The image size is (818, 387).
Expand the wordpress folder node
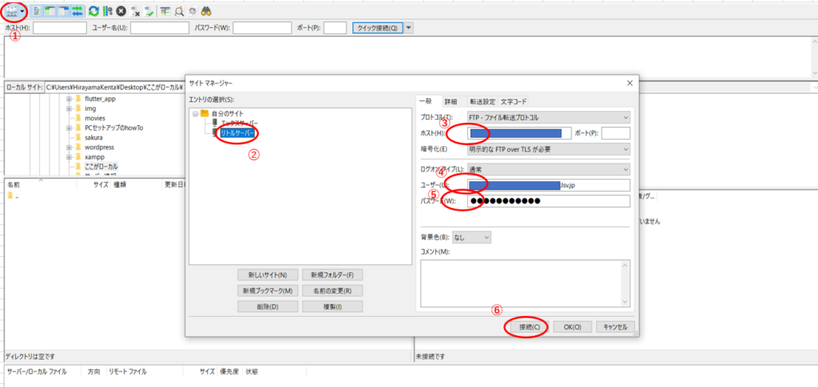(x=69, y=147)
